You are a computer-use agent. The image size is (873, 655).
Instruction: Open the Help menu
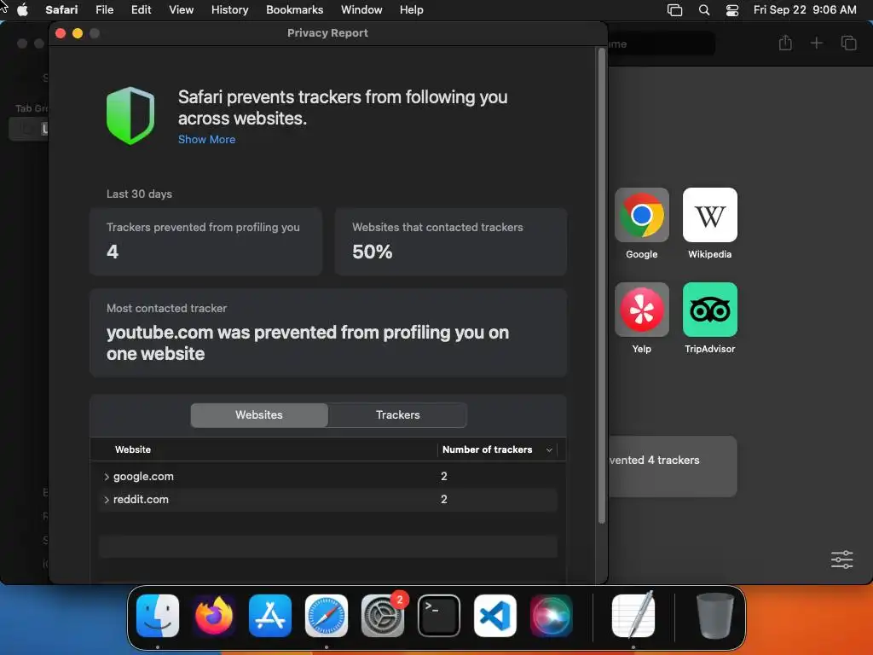pyautogui.click(x=412, y=9)
